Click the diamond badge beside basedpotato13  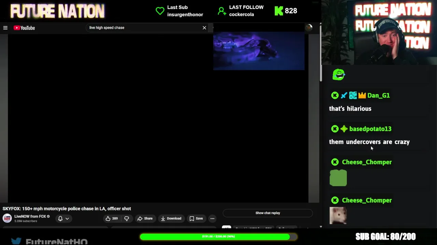click(344, 129)
